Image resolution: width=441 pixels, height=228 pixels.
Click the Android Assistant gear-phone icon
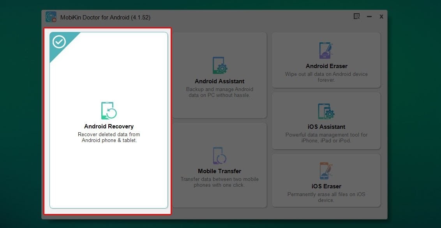click(x=220, y=65)
